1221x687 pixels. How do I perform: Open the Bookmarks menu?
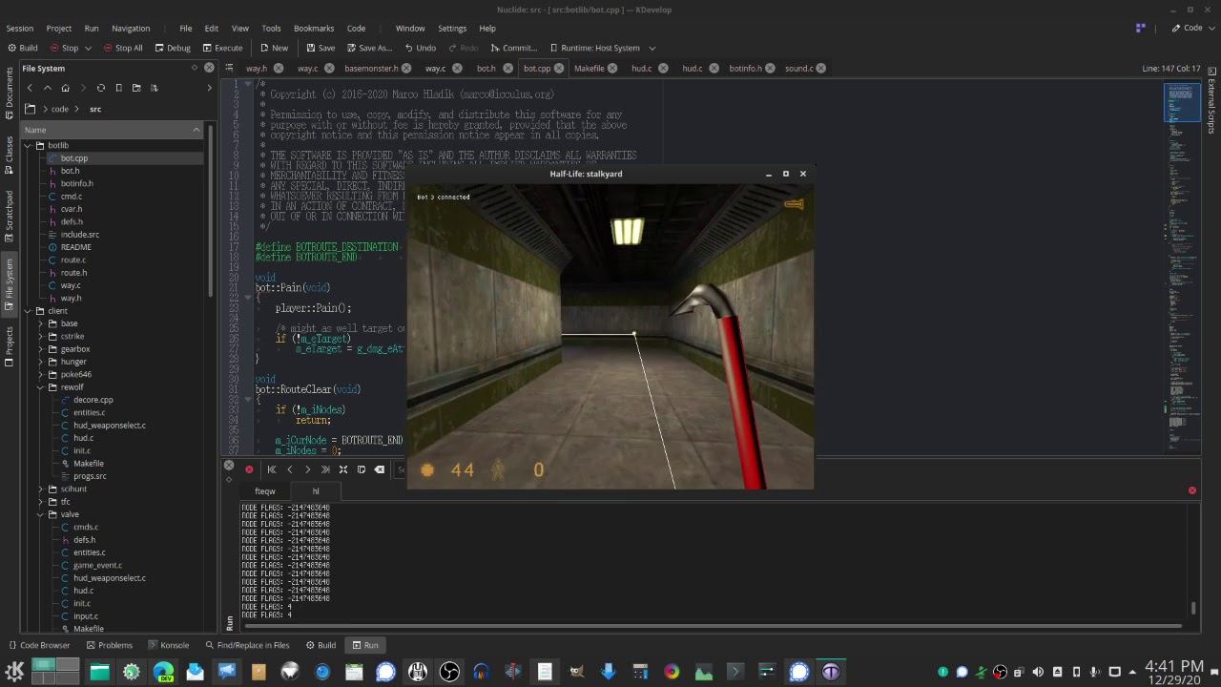314,29
